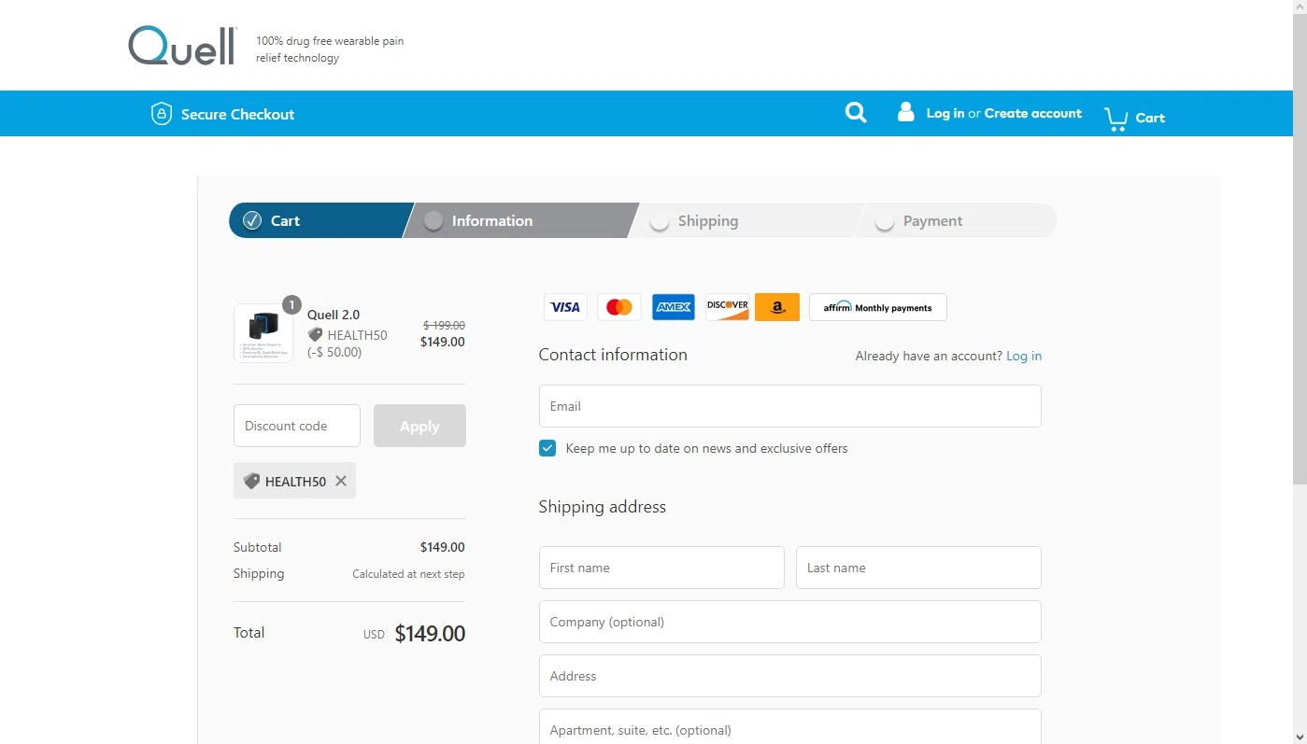Viewport: 1307px width, 744px height.
Task: Click the Quell 2.0 product thumbnail
Action: (x=263, y=332)
